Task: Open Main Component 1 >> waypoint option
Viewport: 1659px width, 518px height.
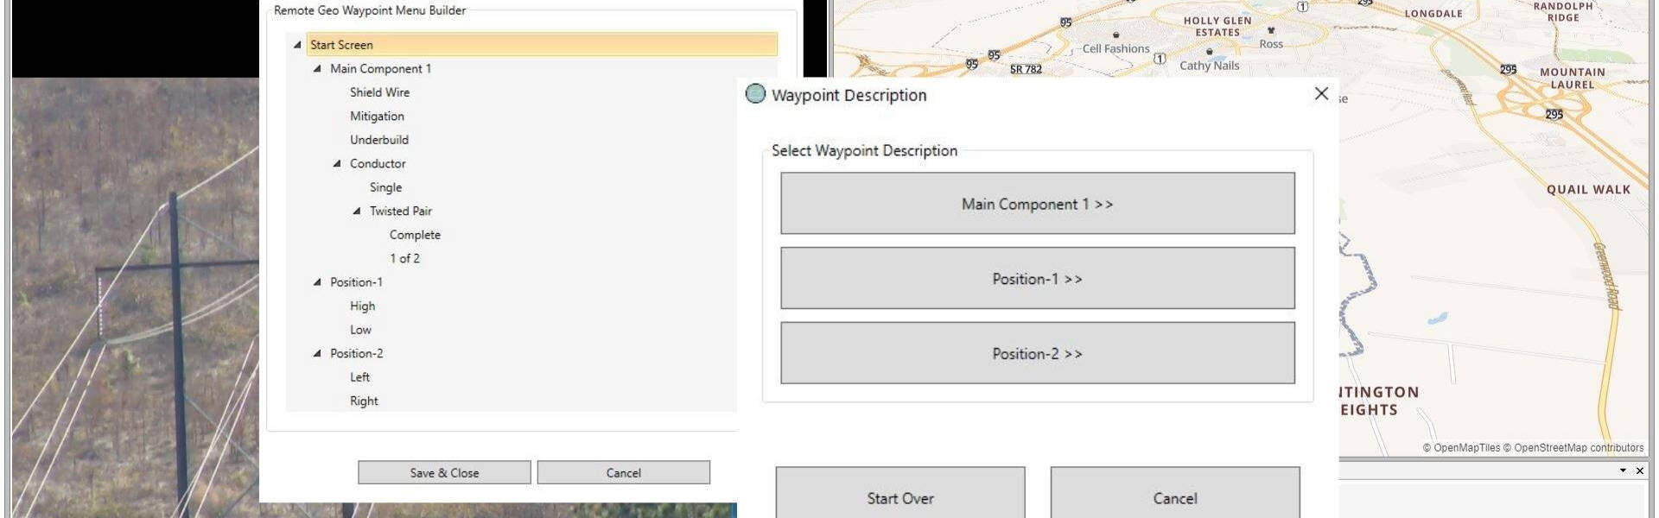Action: 1038,204
